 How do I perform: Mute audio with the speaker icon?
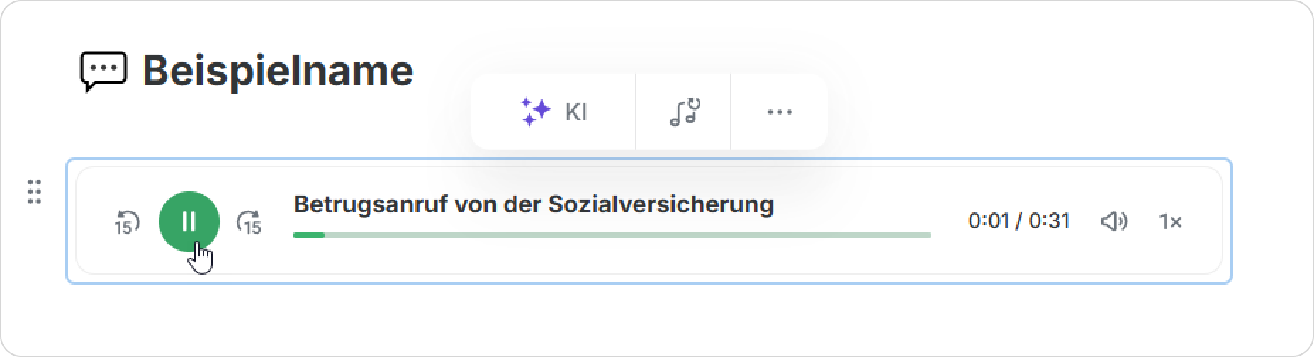coord(1114,222)
